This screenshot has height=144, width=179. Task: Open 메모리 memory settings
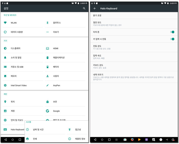(23, 76)
